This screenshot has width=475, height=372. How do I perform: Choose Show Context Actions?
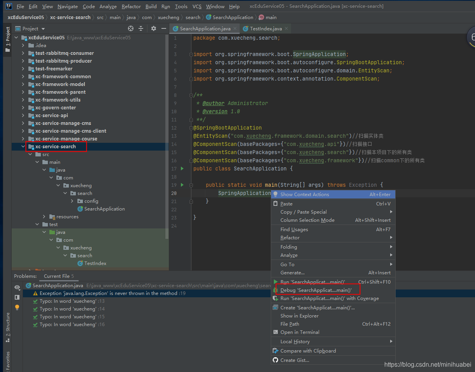[x=333, y=194]
